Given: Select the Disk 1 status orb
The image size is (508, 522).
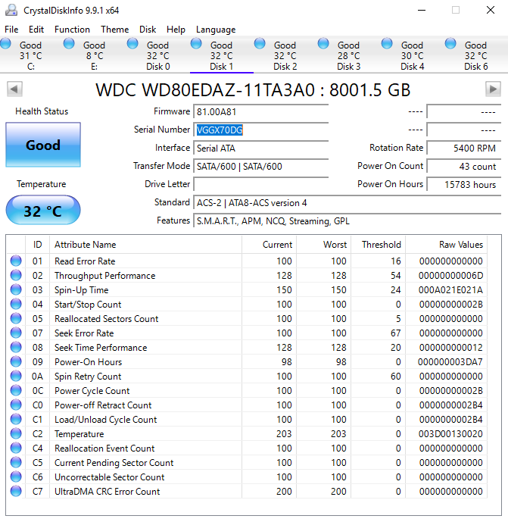Looking at the screenshot, I should 196,44.
